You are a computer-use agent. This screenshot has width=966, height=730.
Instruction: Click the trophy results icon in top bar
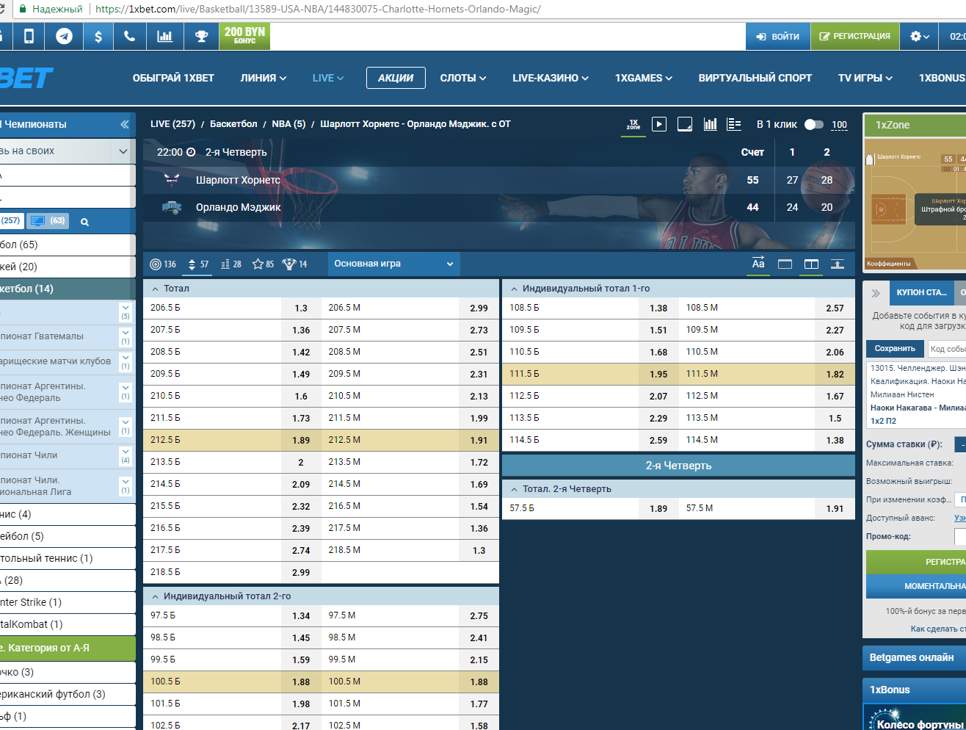point(201,36)
